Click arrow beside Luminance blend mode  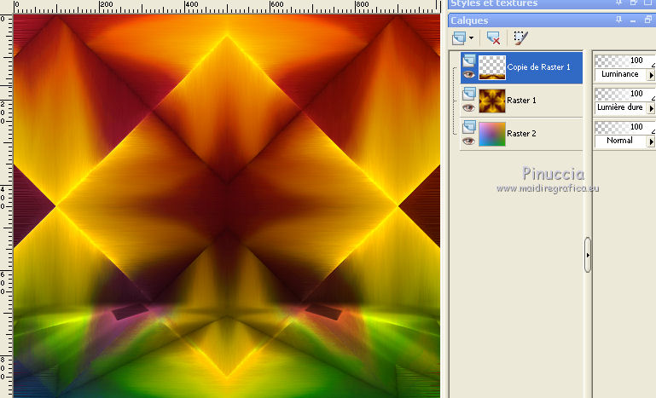point(651,75)
